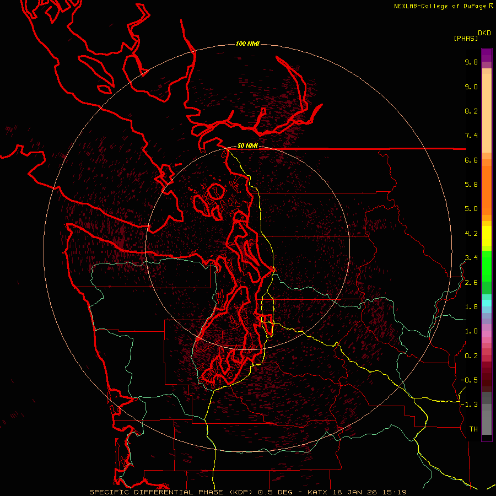496x496 pixels.
Task: Click the 7.4 scale value
Action: coord(471,136)
